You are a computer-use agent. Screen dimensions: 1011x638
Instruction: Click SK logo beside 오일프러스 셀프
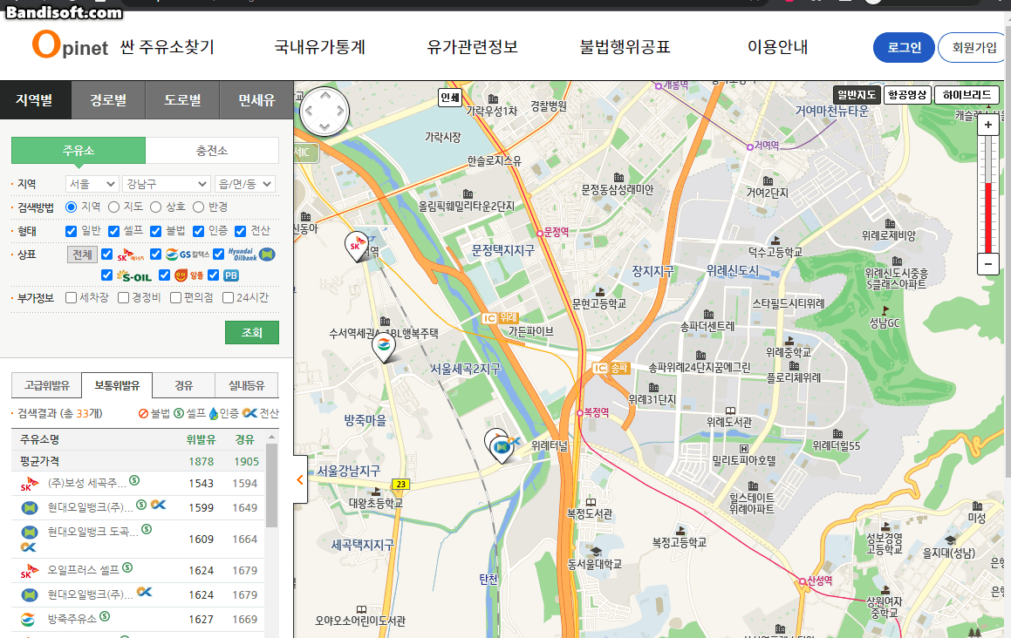[29, 570]
